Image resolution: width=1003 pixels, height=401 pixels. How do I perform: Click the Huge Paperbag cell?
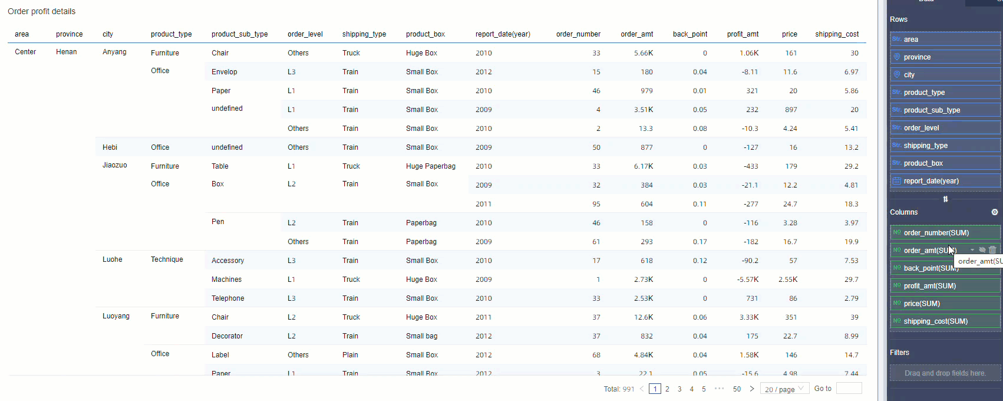pos(431,166)
